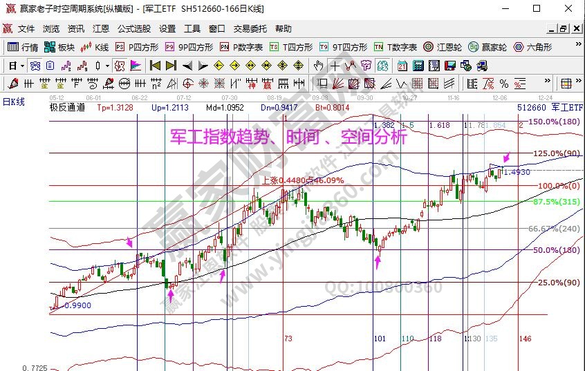Viewport: 585px width, 371px height.
Task: Open the 交易委托 menu
Action: 250,29
